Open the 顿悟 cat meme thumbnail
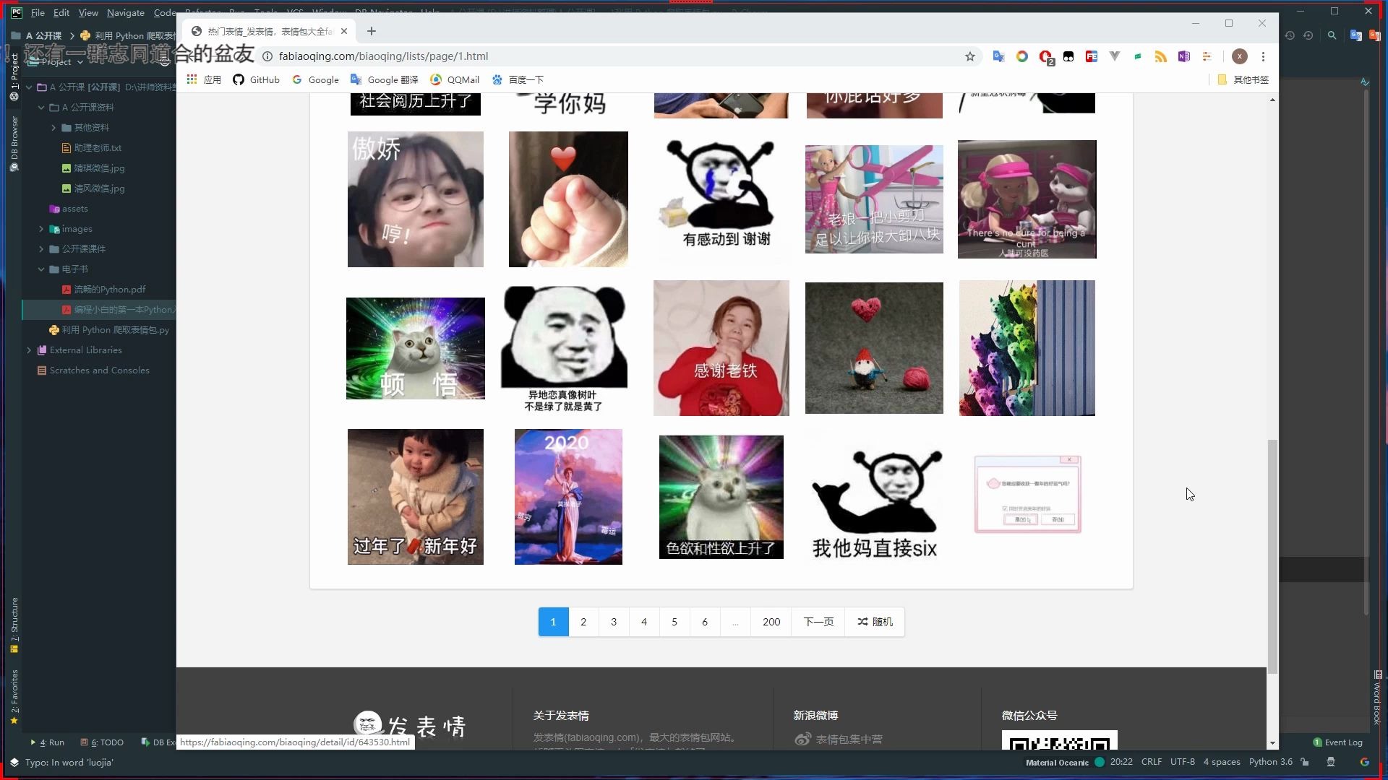Image resolution: width=1388 pixels, height=780 pixels. click(416, 348)
